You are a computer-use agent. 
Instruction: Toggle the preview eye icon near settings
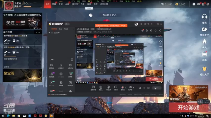pyautogui.click(x=144, y=88)
